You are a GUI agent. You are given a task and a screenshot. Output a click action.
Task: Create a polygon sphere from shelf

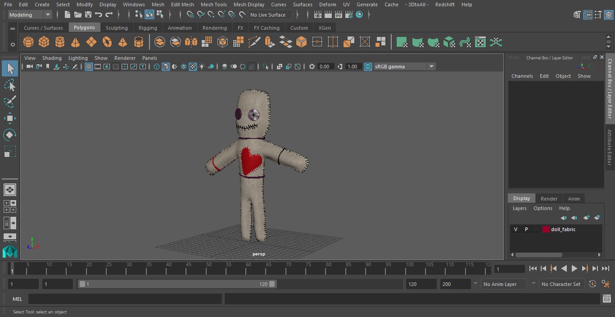pyautogui.click(x=28, y=42)
